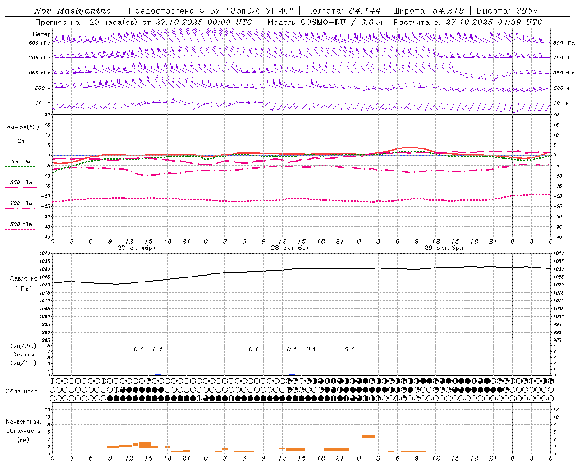Click the Облачность cloud cover label
The height and width of the screenshot is (462, 577).
tap(23, 392)
